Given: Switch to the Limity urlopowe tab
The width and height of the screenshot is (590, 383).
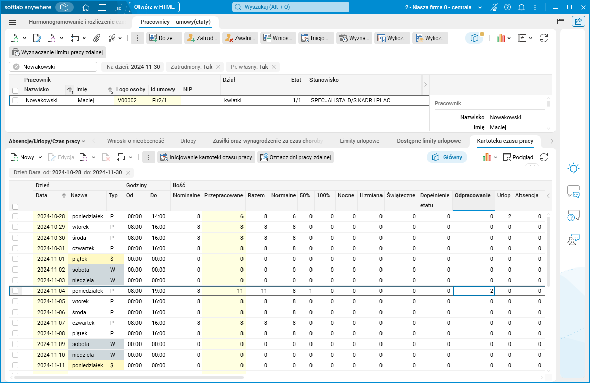Looking at the screenshot, I should [x=360, y=141].
